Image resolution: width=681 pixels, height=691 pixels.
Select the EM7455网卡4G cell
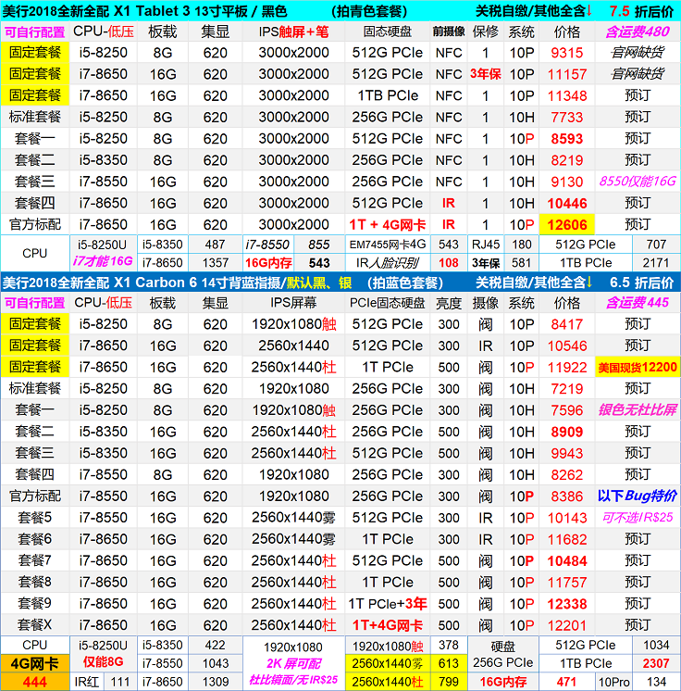[388, 245]
